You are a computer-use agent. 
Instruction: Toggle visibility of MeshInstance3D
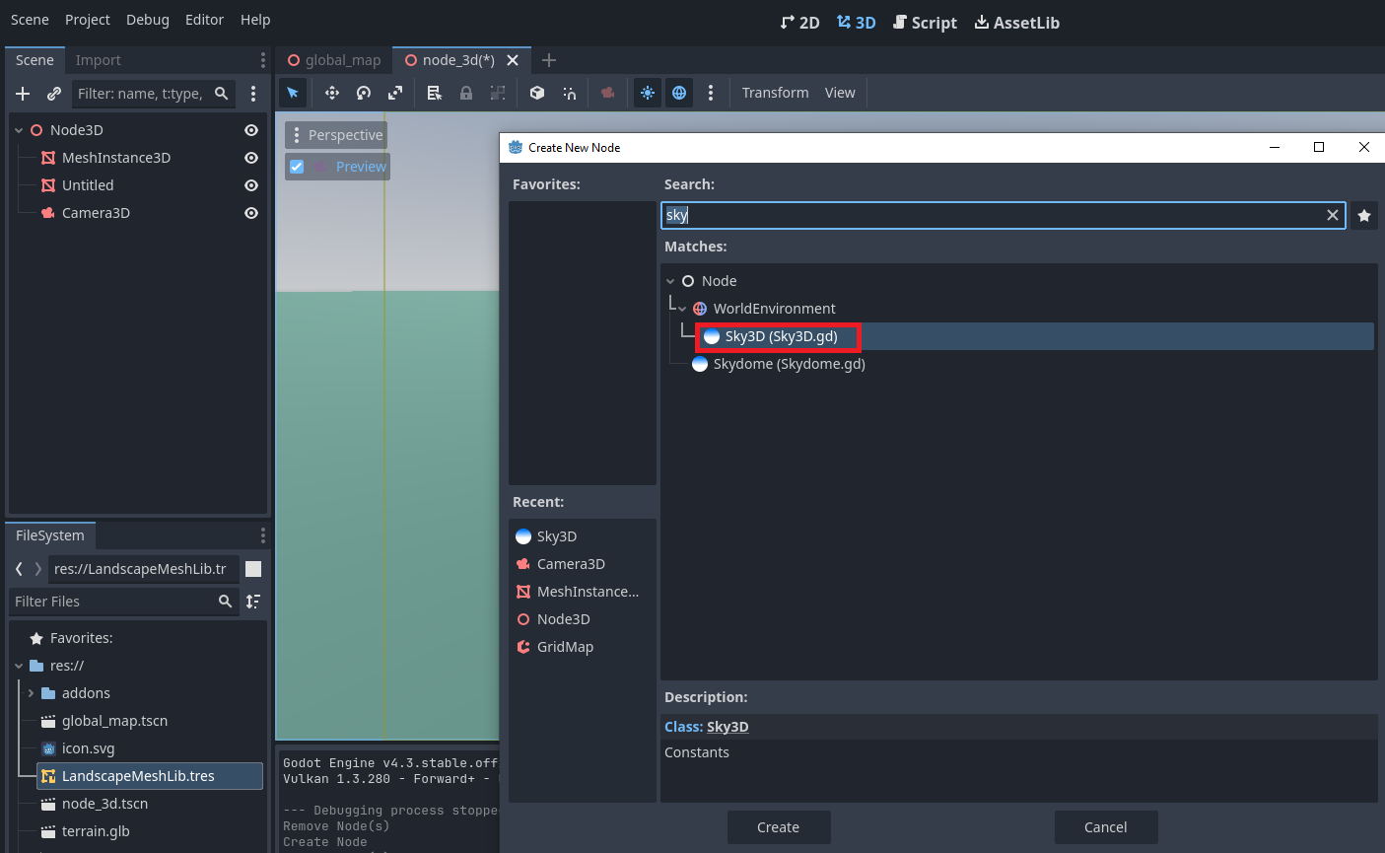251,158
